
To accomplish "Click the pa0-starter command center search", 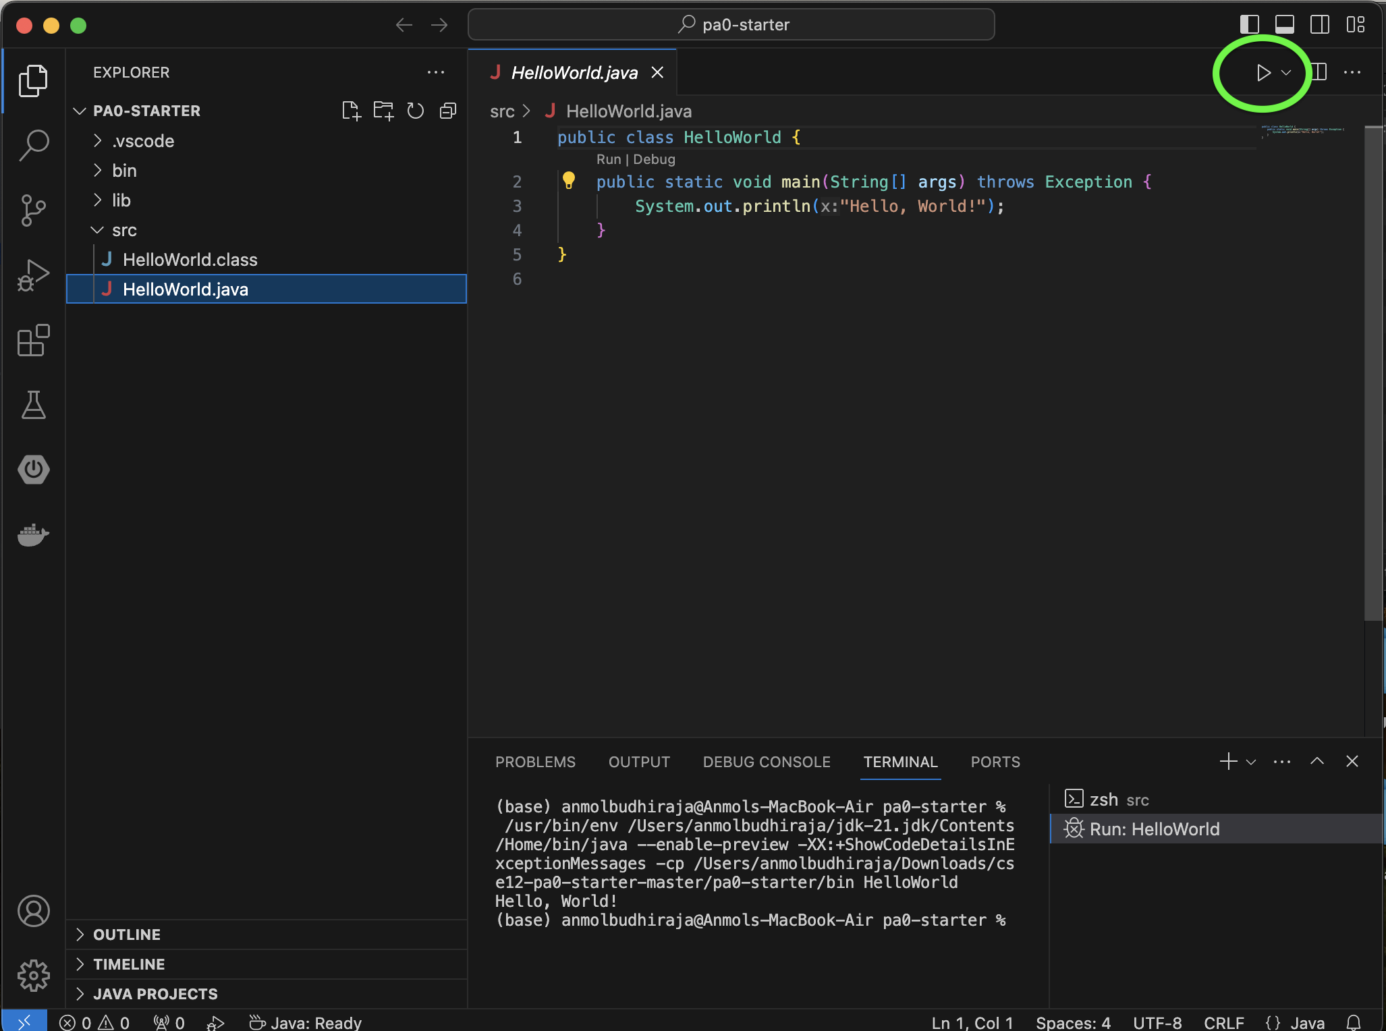I will [x=731, y=25].
